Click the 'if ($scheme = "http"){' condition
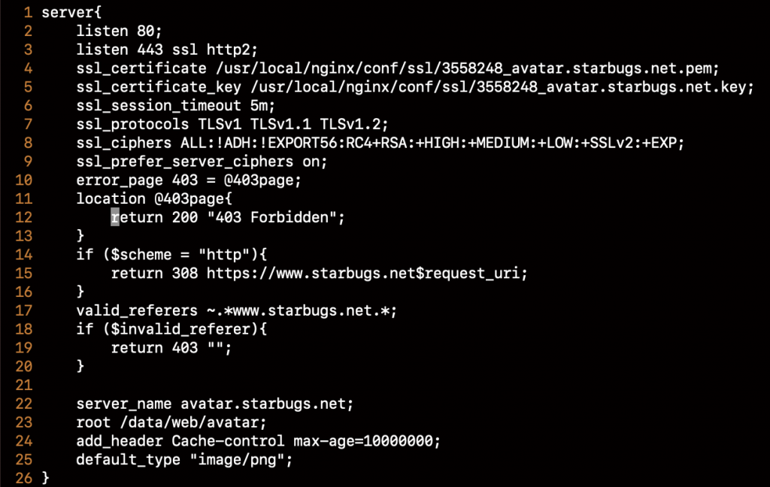The height and width of the screenshot is (487, 770). click(171, 254)
